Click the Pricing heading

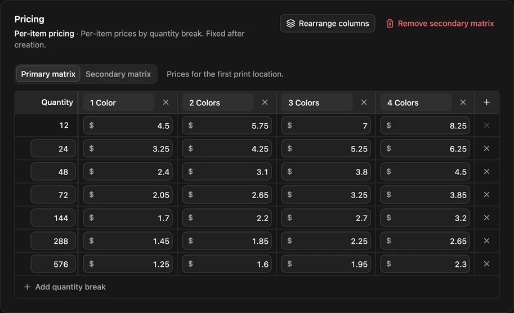click(x=29, y=19)
